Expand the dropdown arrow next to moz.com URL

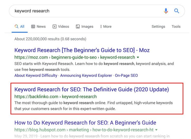coord(138,57)
